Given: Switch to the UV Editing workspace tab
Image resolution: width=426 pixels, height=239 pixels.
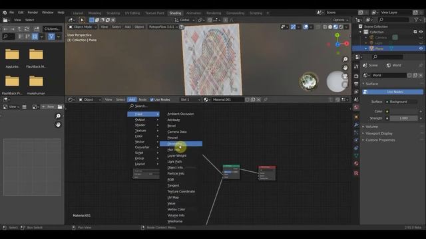Looking at the screenshot, I should pos(132,13).
